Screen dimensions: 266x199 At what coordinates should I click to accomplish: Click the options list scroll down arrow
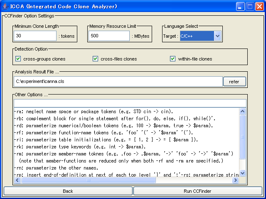[243, 173]
